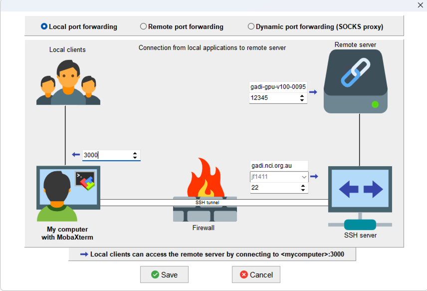Viewport: 427px width, 291px height.
Task: Close the dialog with the X button
Action: click(x=420, y=5)
